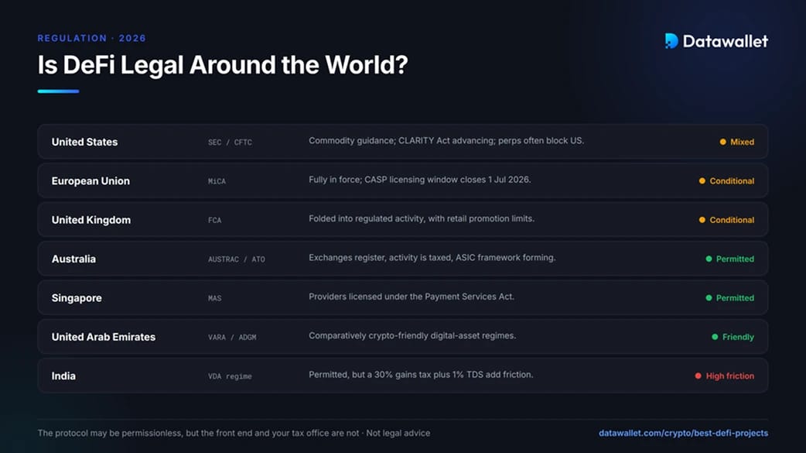Screen dimensions: 806x453
Task: Click the Datawallet brand name text
Action: (x=726, y=41)
